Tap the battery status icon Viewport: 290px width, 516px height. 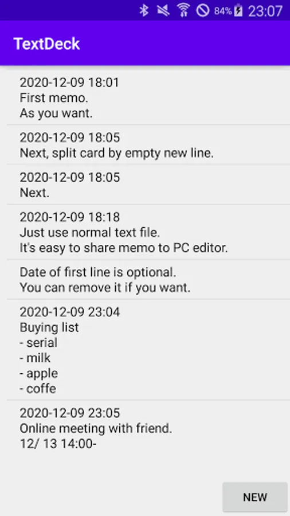point(239,10)
